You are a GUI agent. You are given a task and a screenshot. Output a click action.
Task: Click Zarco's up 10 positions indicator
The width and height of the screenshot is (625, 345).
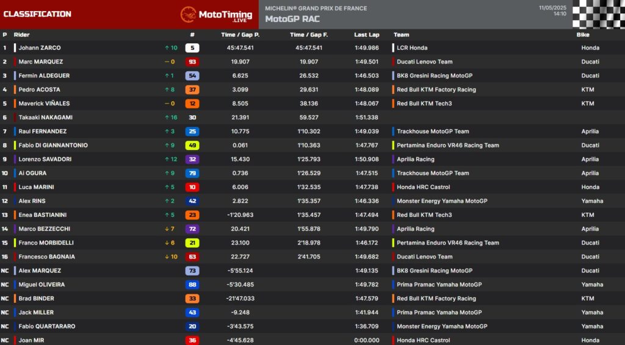coord(171,48)
